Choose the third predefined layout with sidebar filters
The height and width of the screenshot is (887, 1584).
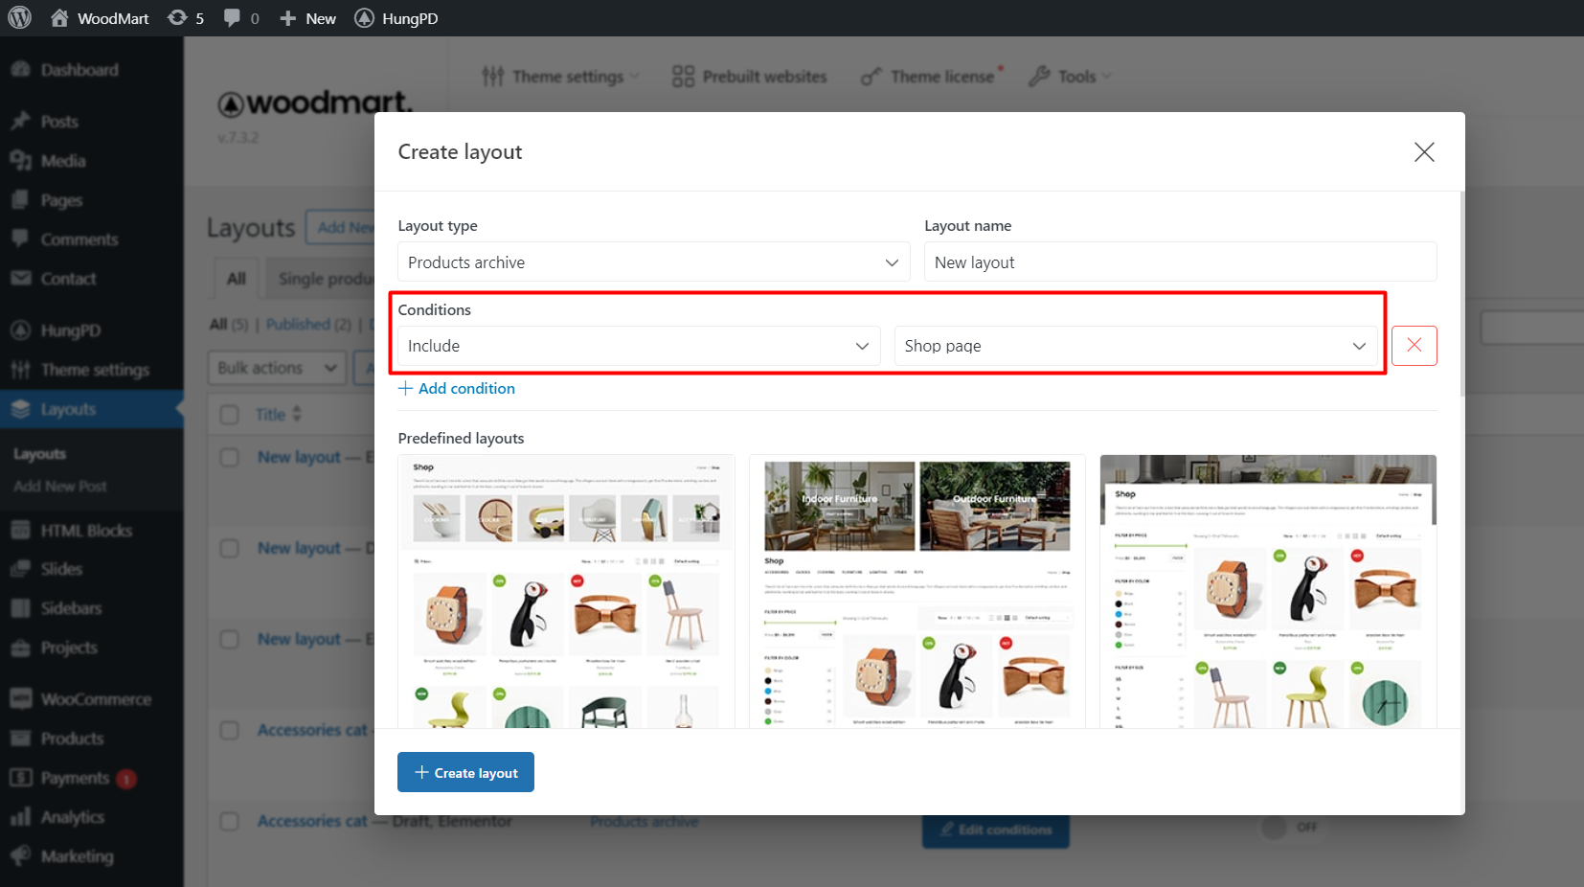[x=1268, y=591]
